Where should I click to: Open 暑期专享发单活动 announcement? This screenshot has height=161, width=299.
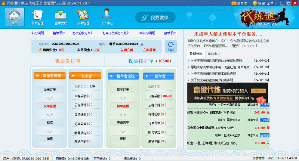(x=222, y=67)
